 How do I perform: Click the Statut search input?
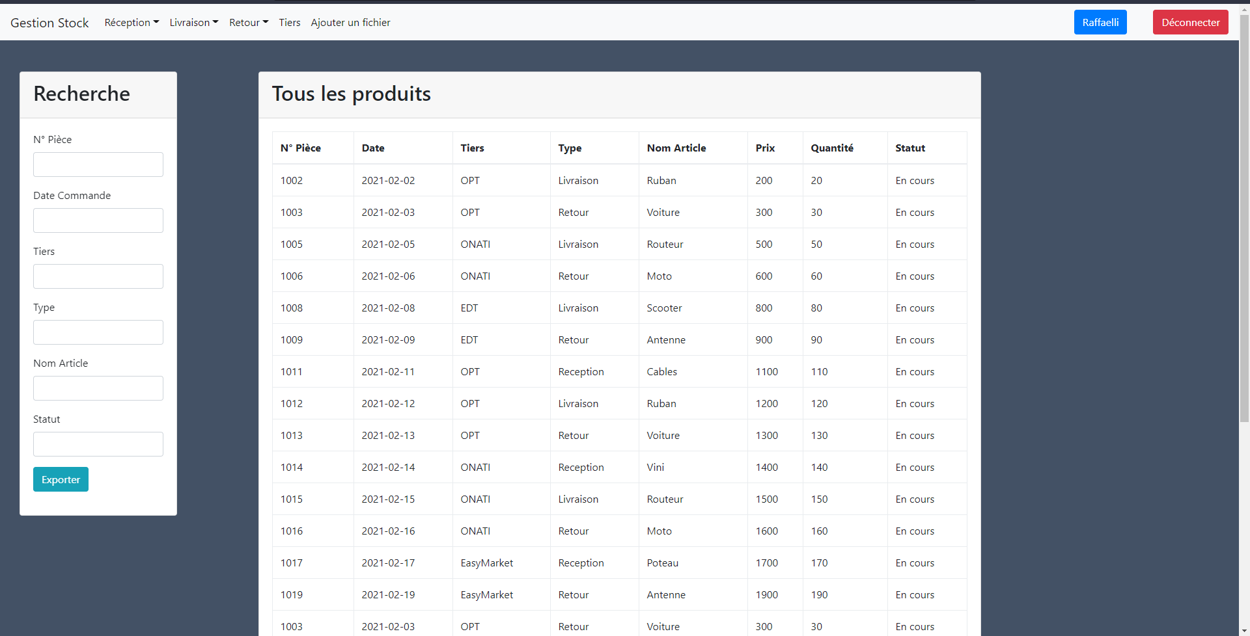[98, 444]
